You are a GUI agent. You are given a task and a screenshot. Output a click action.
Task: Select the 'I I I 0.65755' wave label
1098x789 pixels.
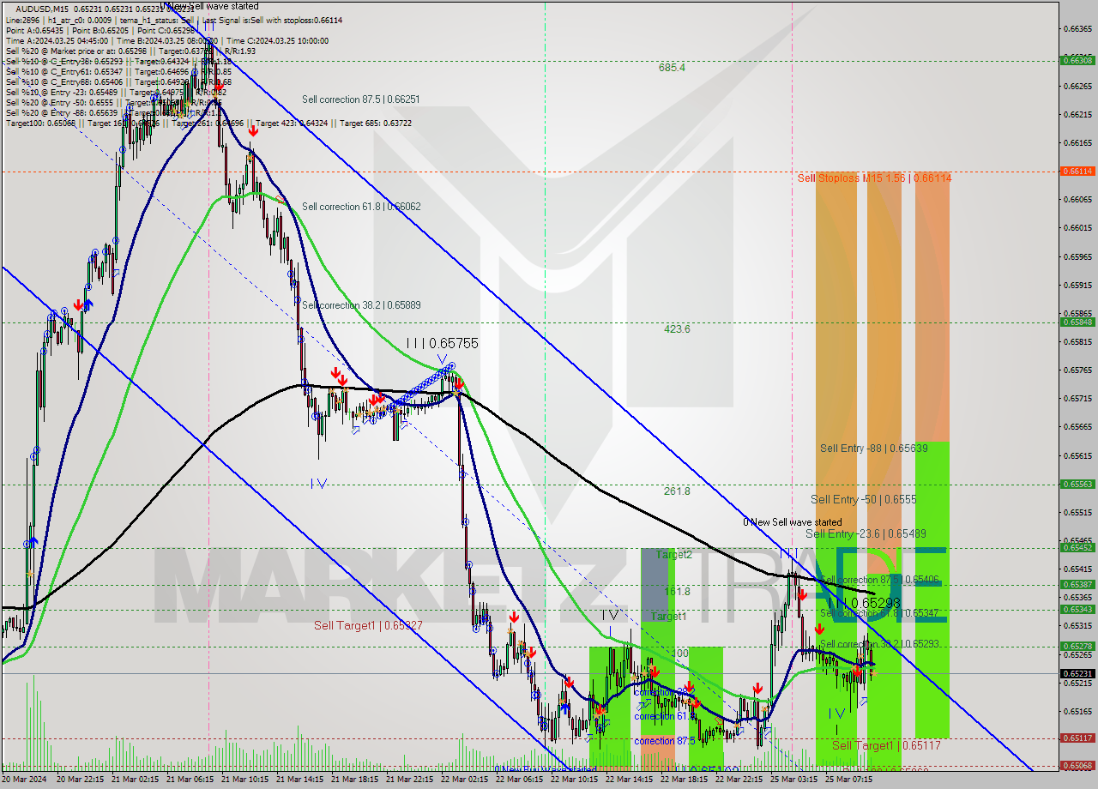(442, 343)
